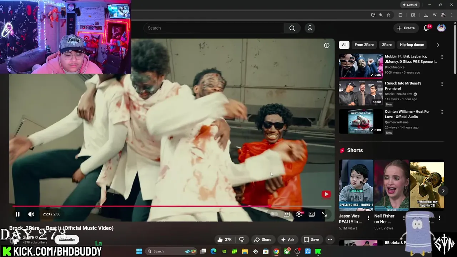Open Jason Was REALLY In short

[356, 185]
